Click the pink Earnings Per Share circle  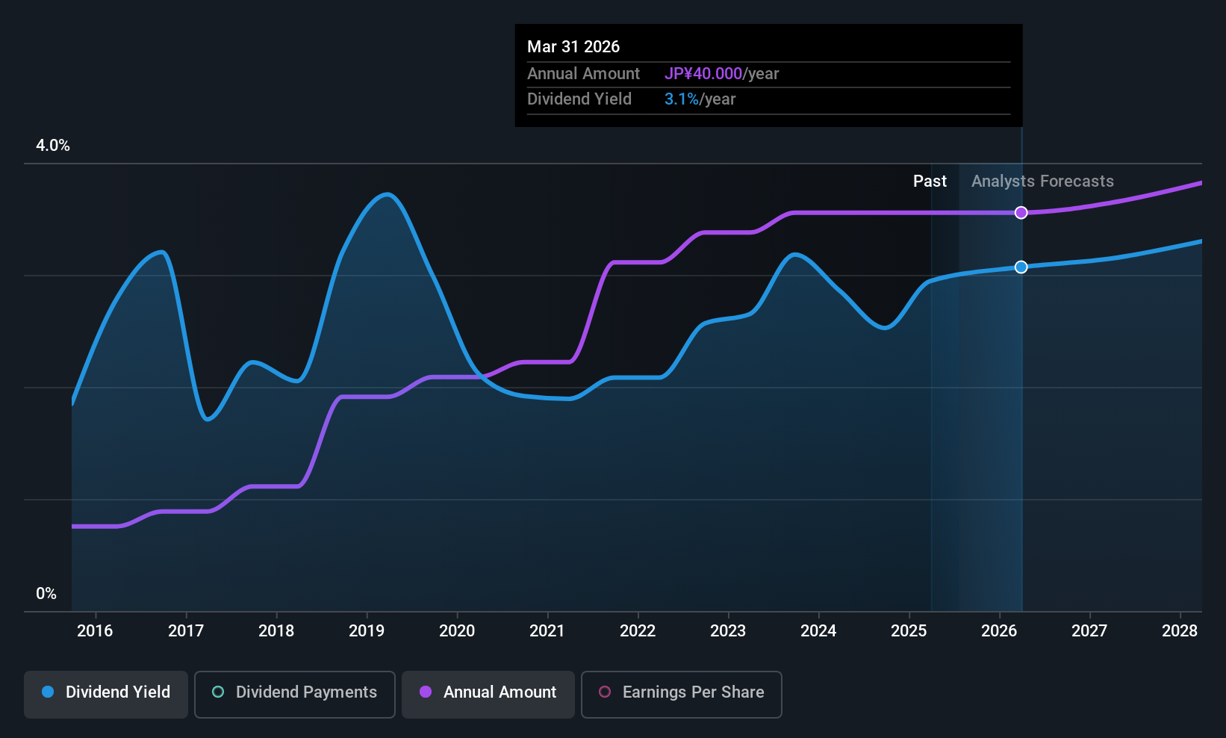click(605, 692)
